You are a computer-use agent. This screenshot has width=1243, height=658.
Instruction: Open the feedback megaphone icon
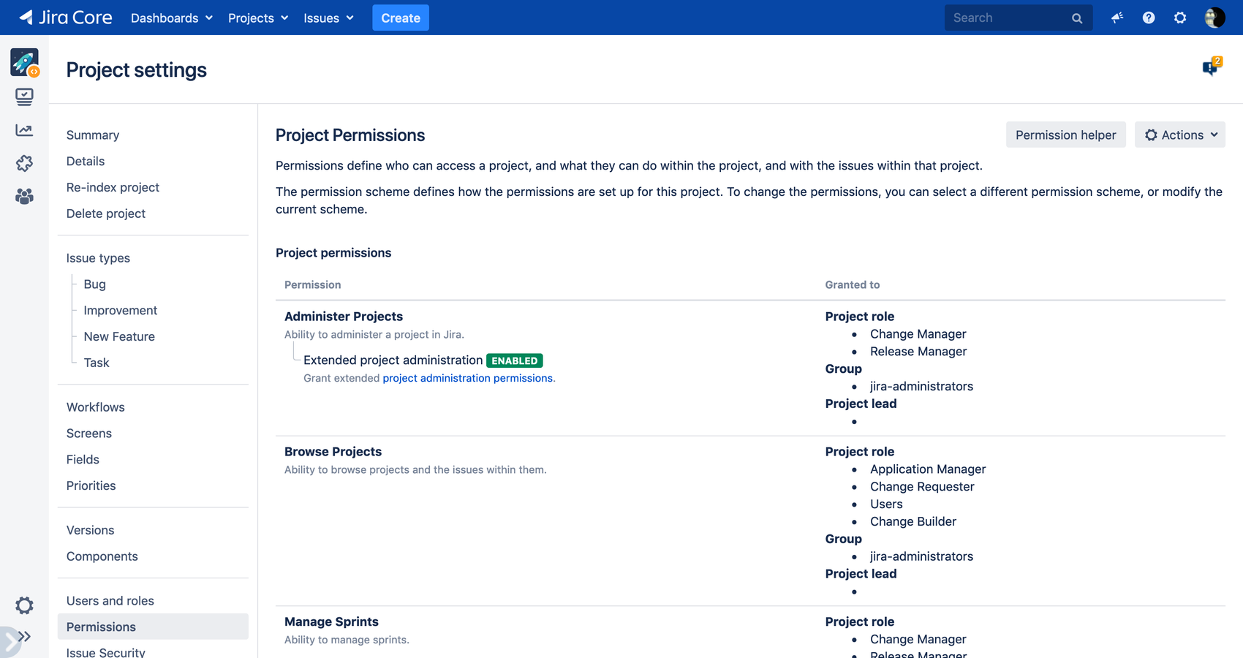point(1117,18)
